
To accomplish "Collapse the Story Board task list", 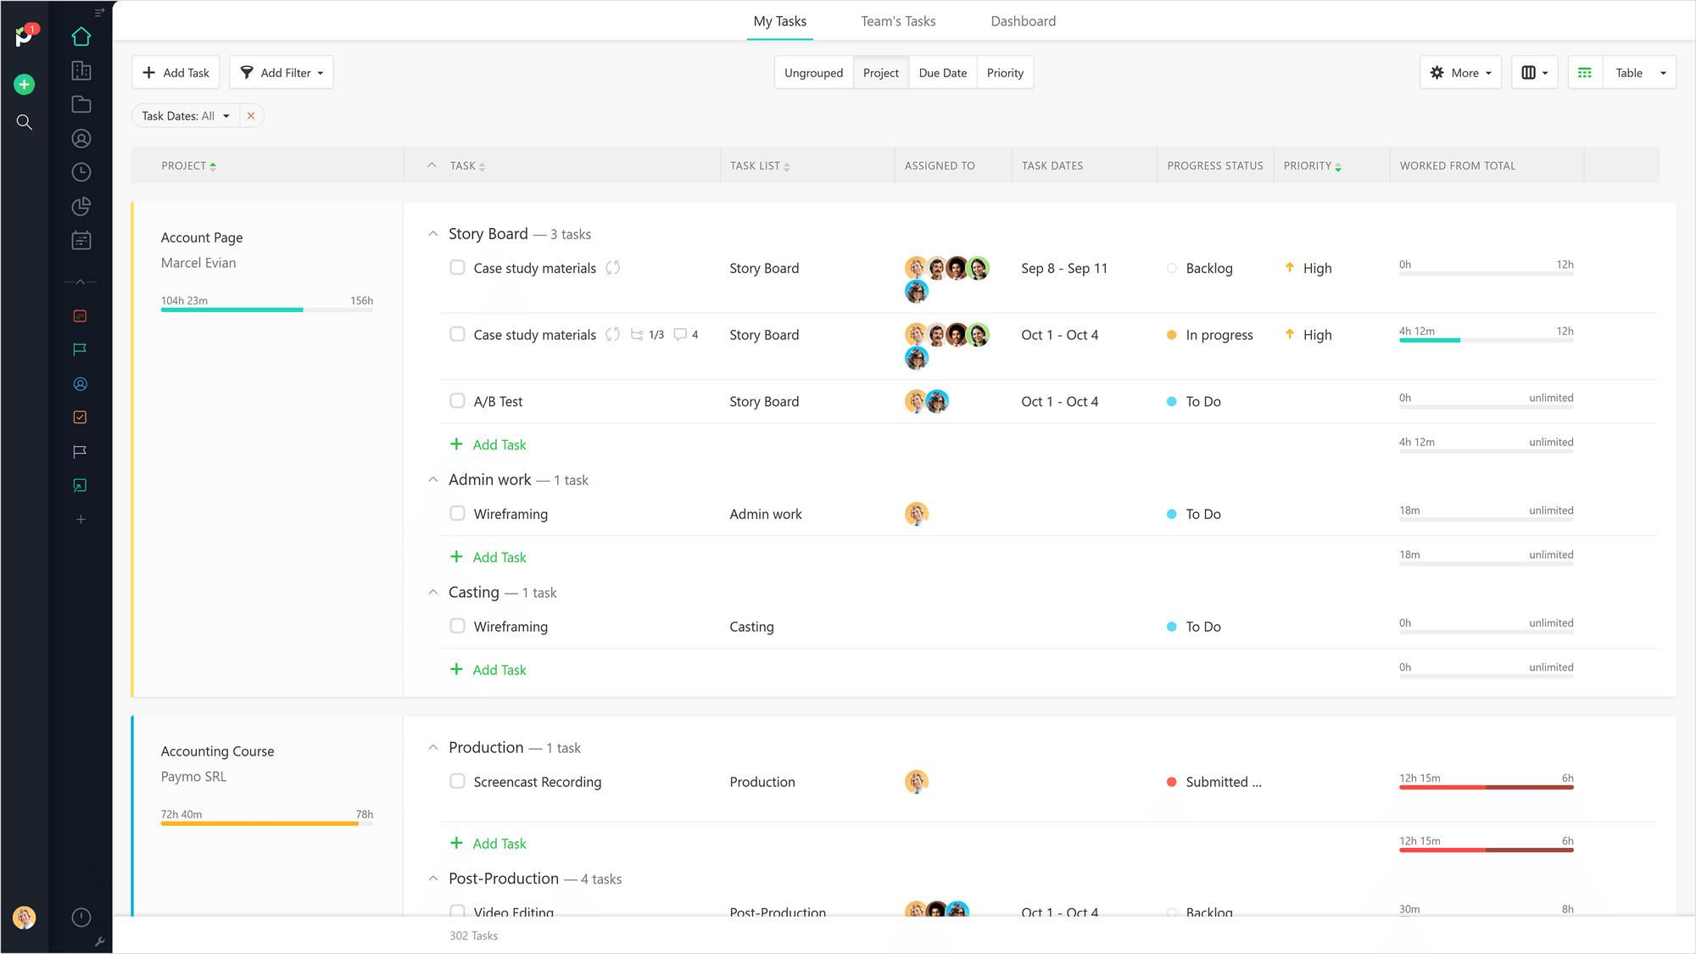I will pyautogui.click(x=433, y=234).
